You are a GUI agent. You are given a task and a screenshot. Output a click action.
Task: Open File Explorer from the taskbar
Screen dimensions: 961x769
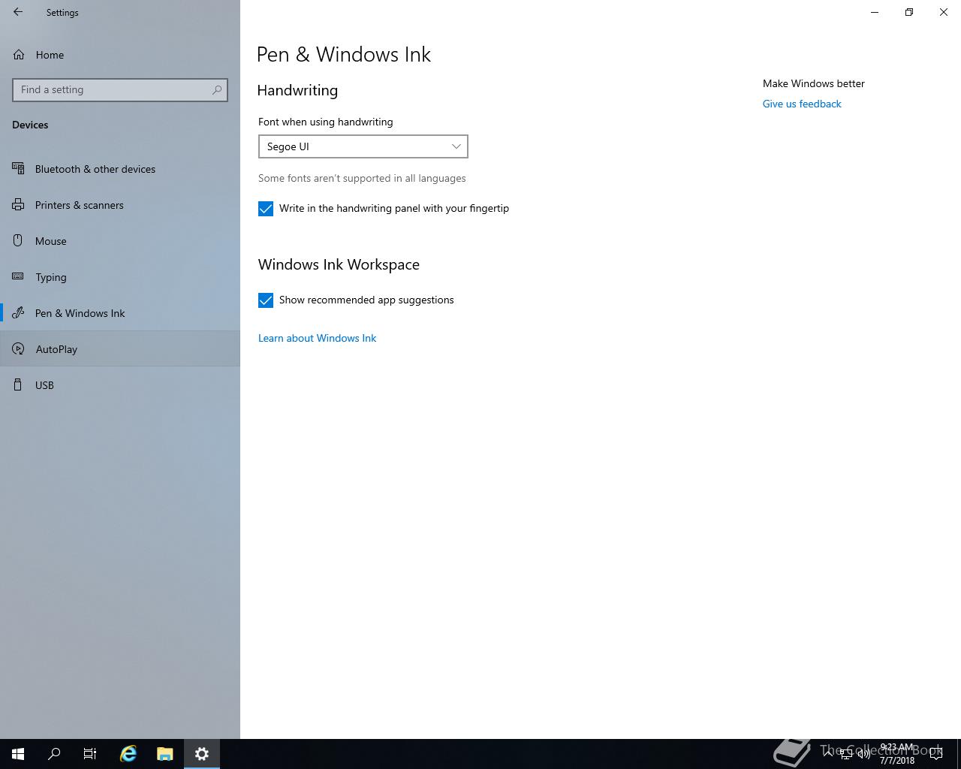(x=164, y=754)
